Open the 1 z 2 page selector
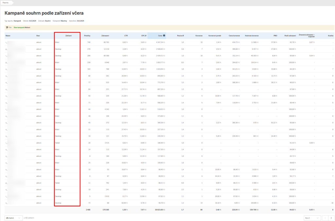This screenshot has height=221, width=335. click(x=312, y=218)
